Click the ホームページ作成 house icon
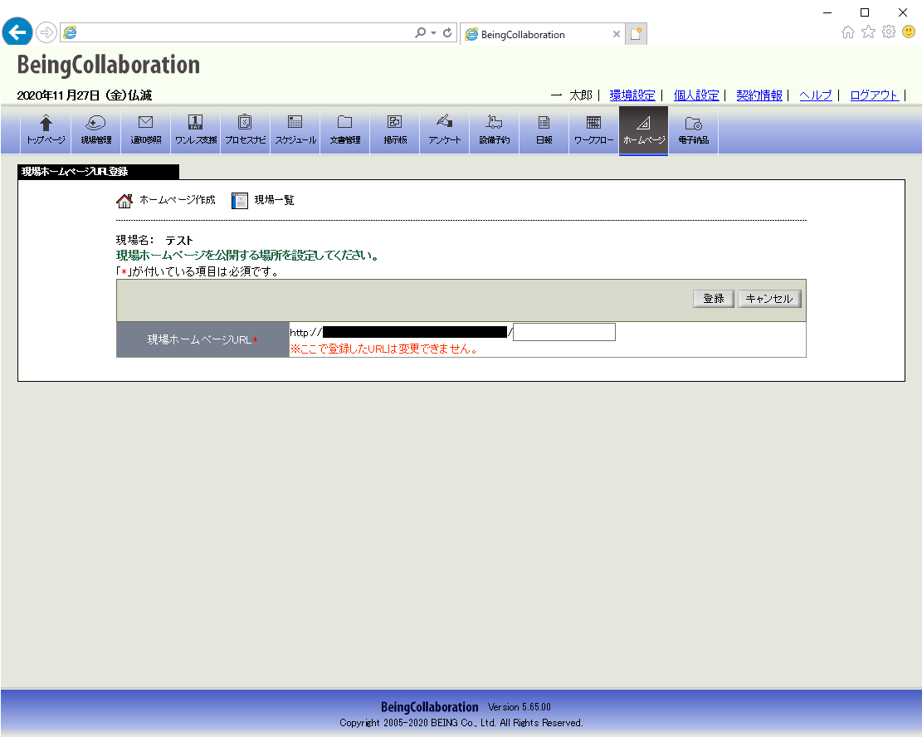 [124, 201]
